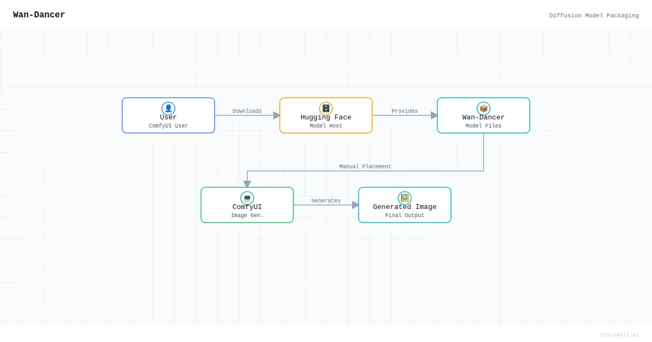
Task: Click the Generated Image picture icon
Action: (x=405, y=198)
